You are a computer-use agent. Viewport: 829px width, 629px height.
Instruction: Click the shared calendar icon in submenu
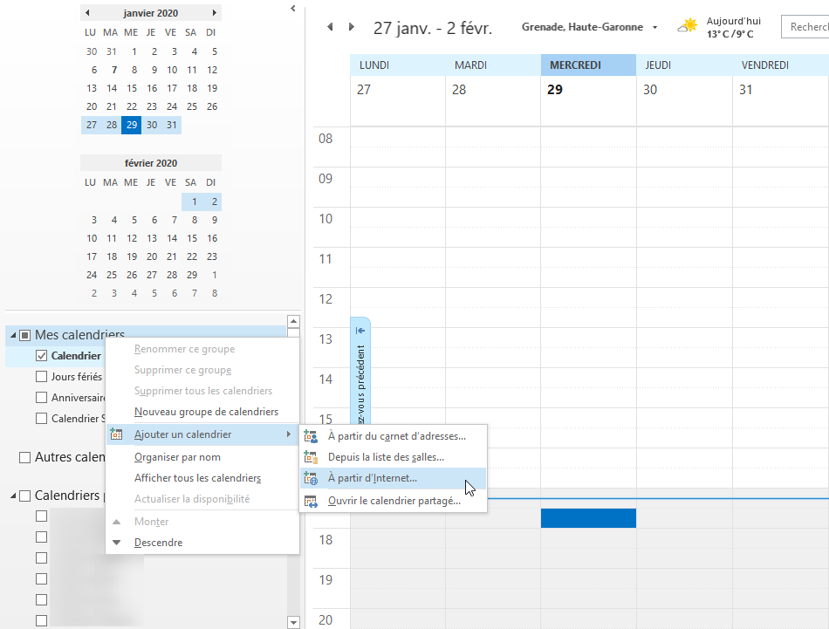click(x=311, y=501)
